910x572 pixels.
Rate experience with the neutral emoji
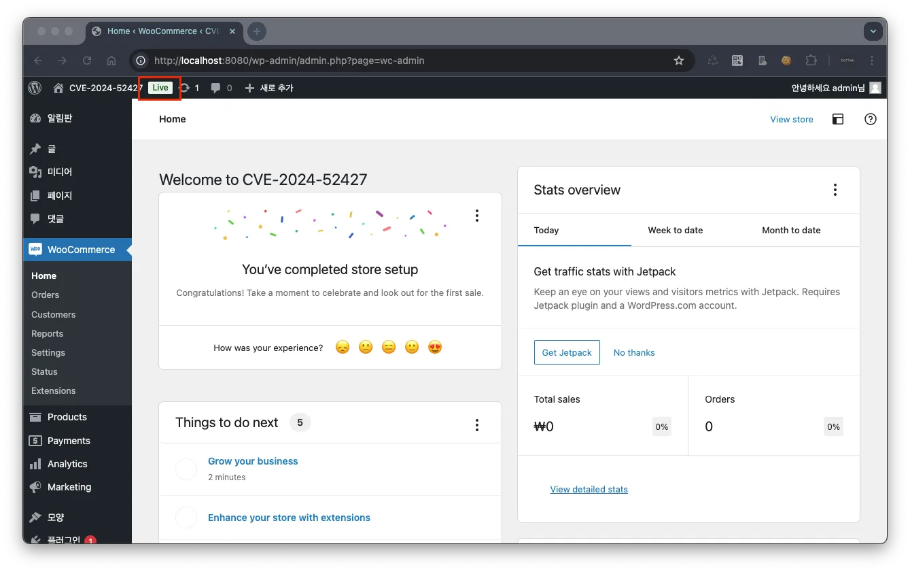[x=389, y=348]
